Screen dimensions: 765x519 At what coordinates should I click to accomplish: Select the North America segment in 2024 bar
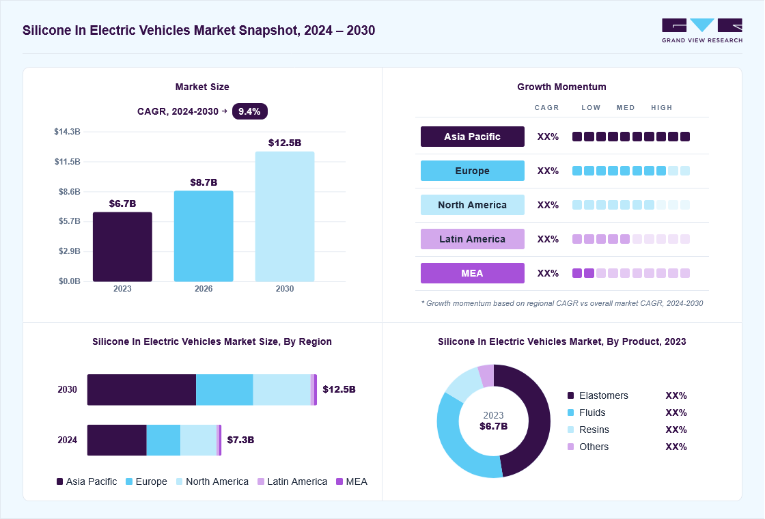pyautogui.click(x=199, y=440)
